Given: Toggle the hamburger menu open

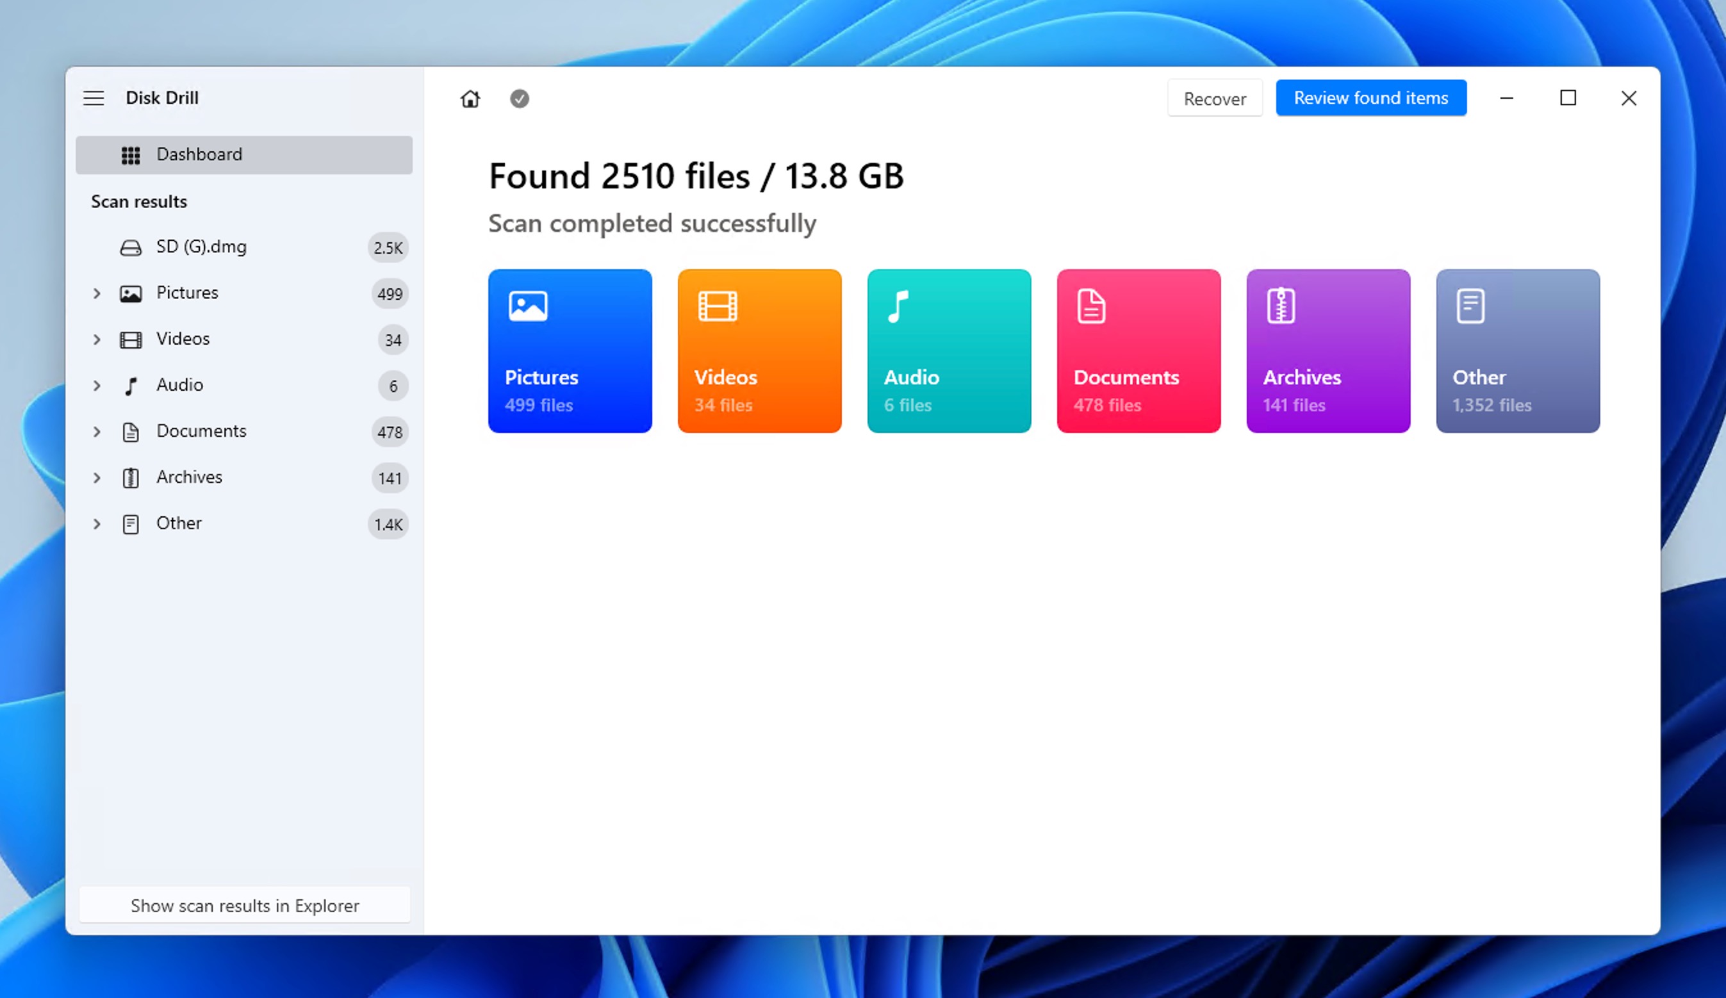Looking at the screenshot, I should point(94,96).
